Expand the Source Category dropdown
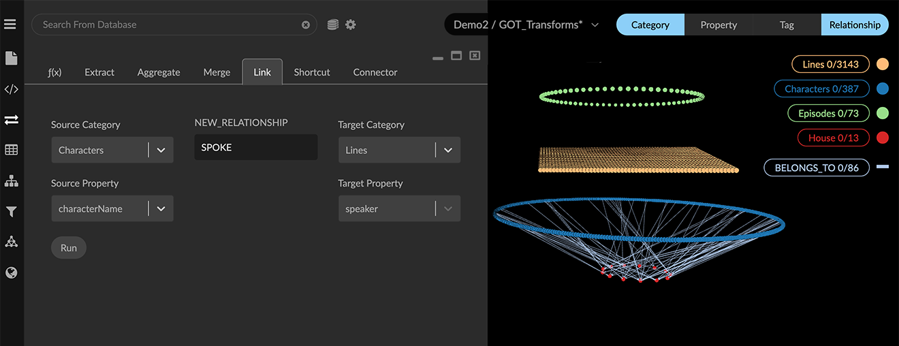The image size is (899, 346). 161,150
